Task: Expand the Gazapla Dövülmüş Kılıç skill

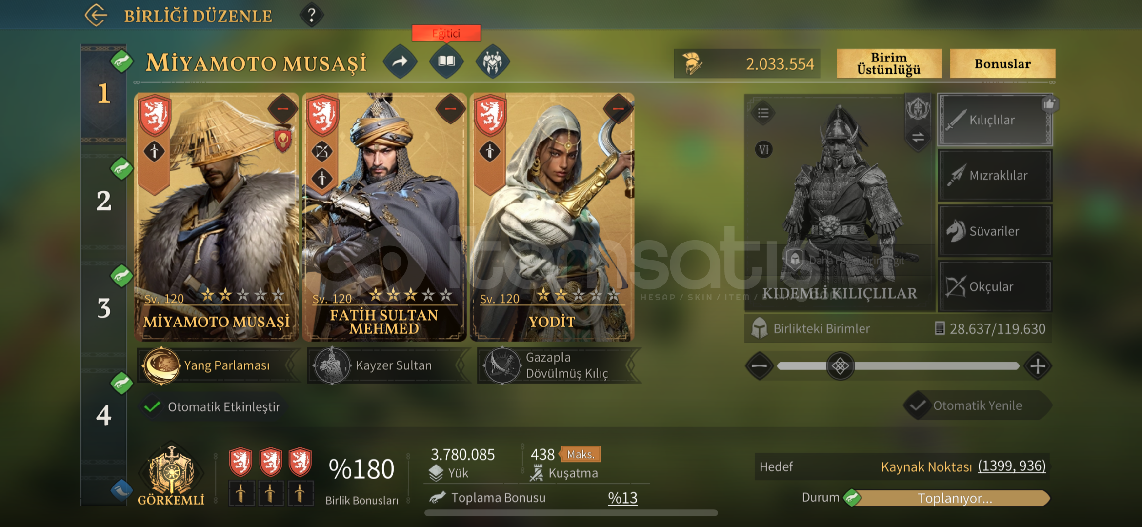Action: (x=558, y=365)
